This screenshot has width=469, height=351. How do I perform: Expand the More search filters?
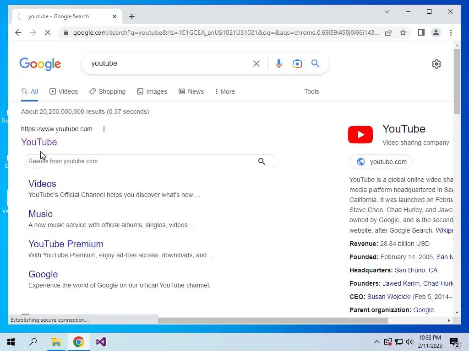point(225,91)
